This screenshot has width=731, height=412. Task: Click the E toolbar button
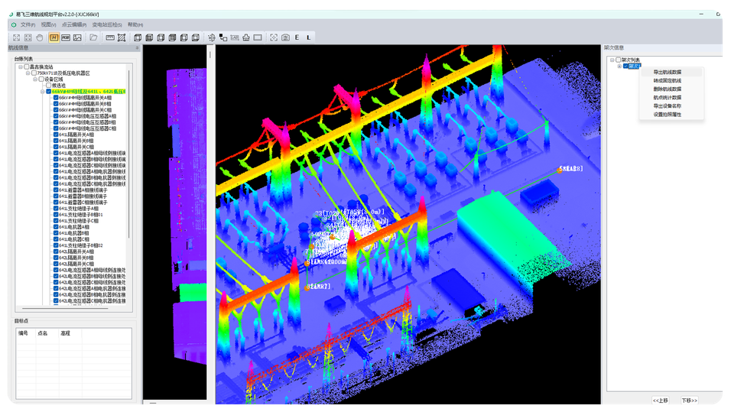(x=297, y=37)
